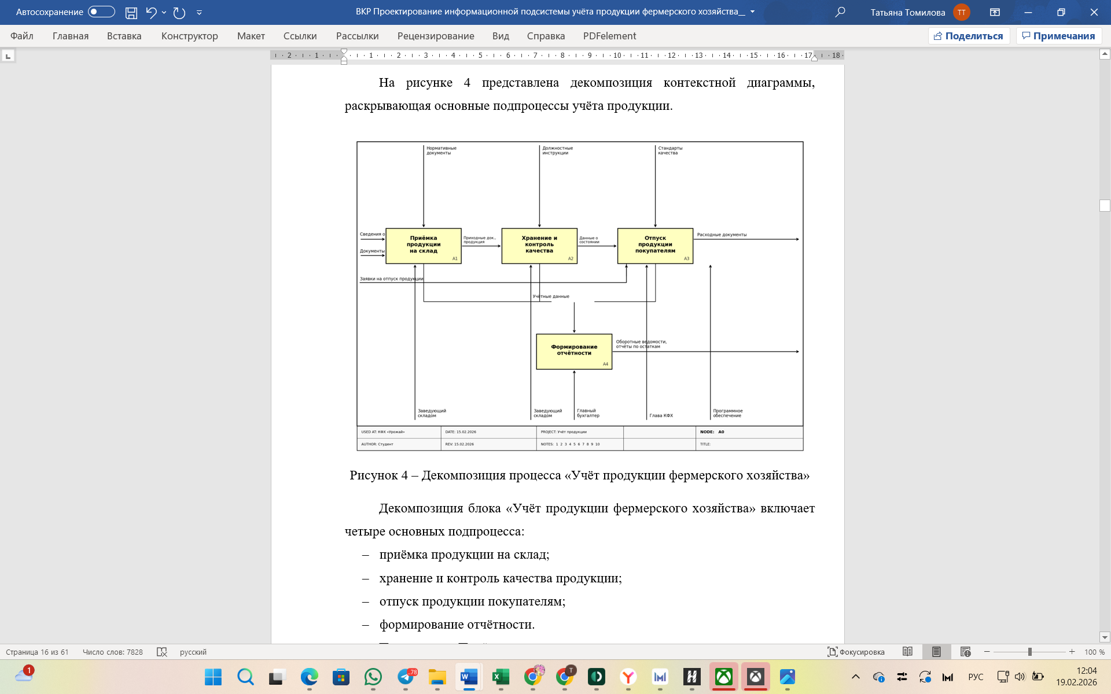Open the Вставка ribbon tab
Screen dimensions: 1111x694
click(124, 36)
